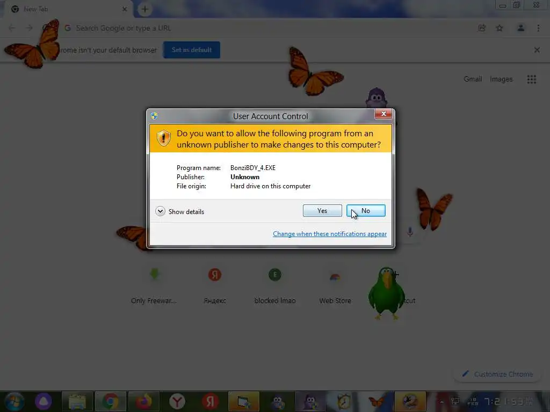The width and height of the screenshot is (550, 412).
Task: Open a new tab in Chrome
Action: (x=145, y=9)
